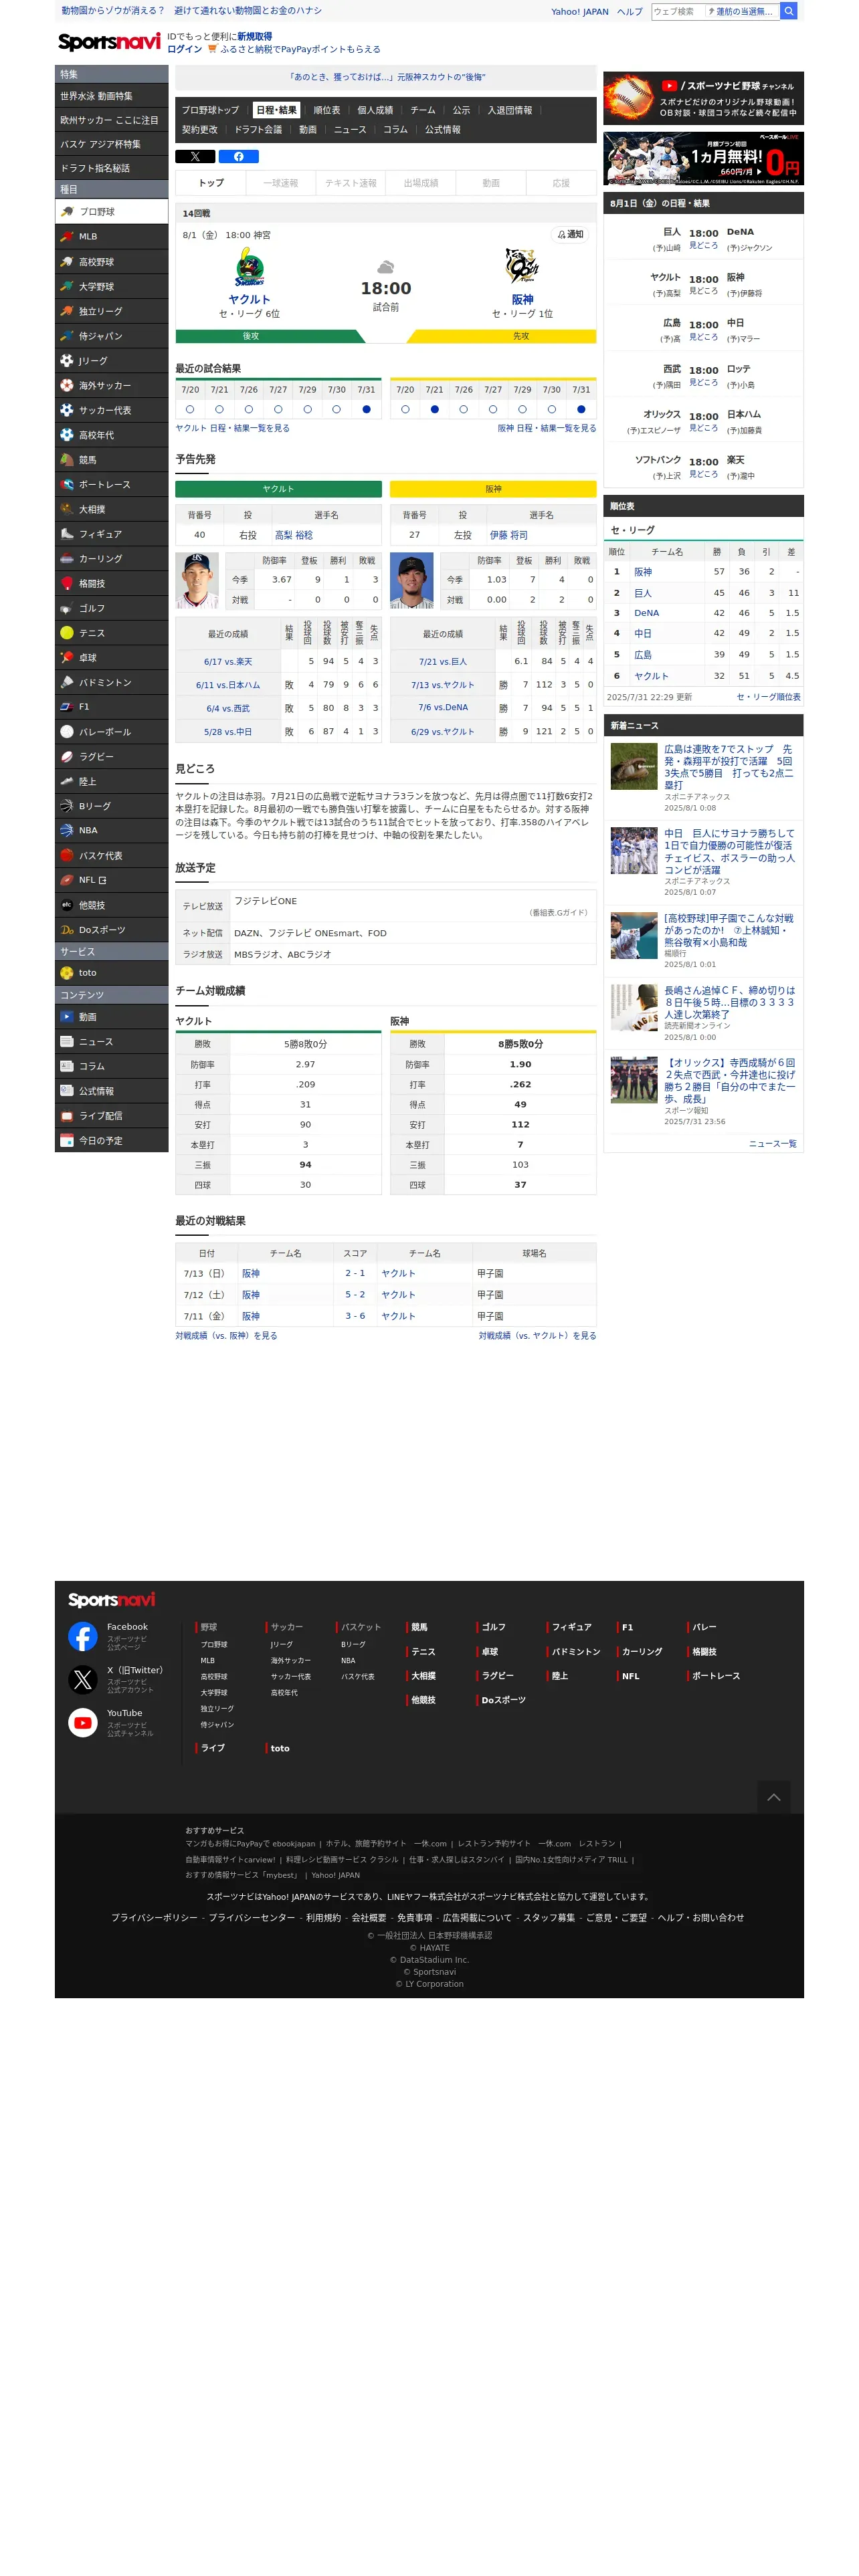Open F1 in the sidebar
This screenshot has width=859, height=2576.
pos(111,707)
